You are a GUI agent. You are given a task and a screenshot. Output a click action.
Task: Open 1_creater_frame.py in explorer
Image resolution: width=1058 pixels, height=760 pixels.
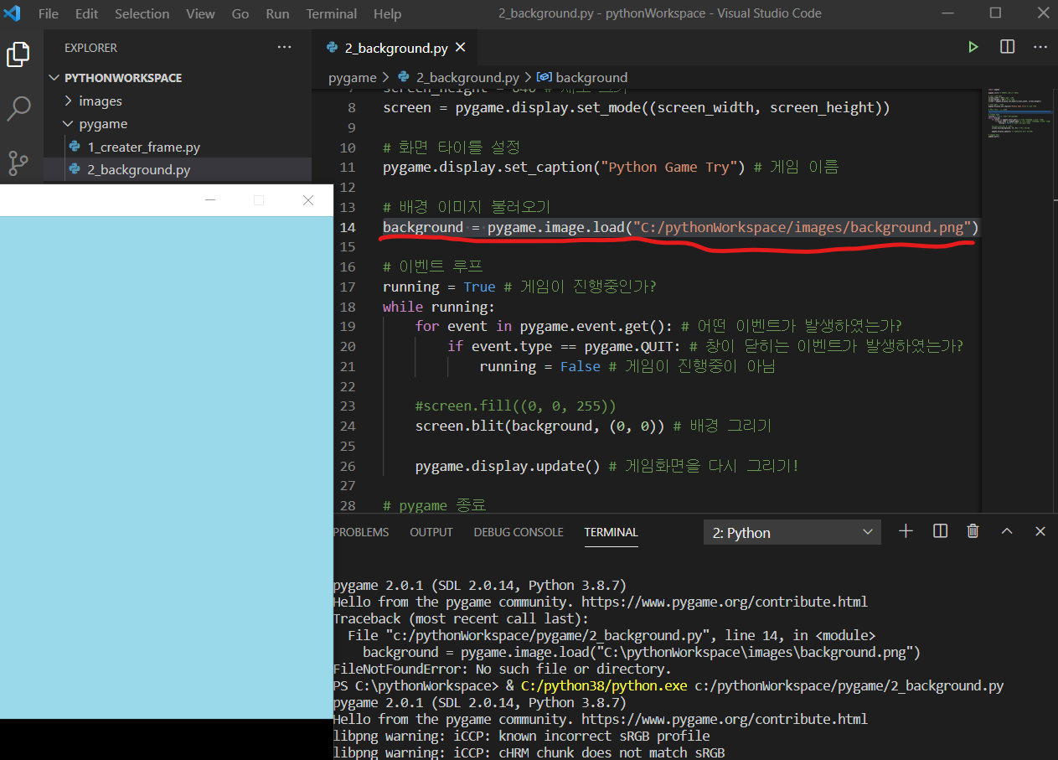(178, 147)
